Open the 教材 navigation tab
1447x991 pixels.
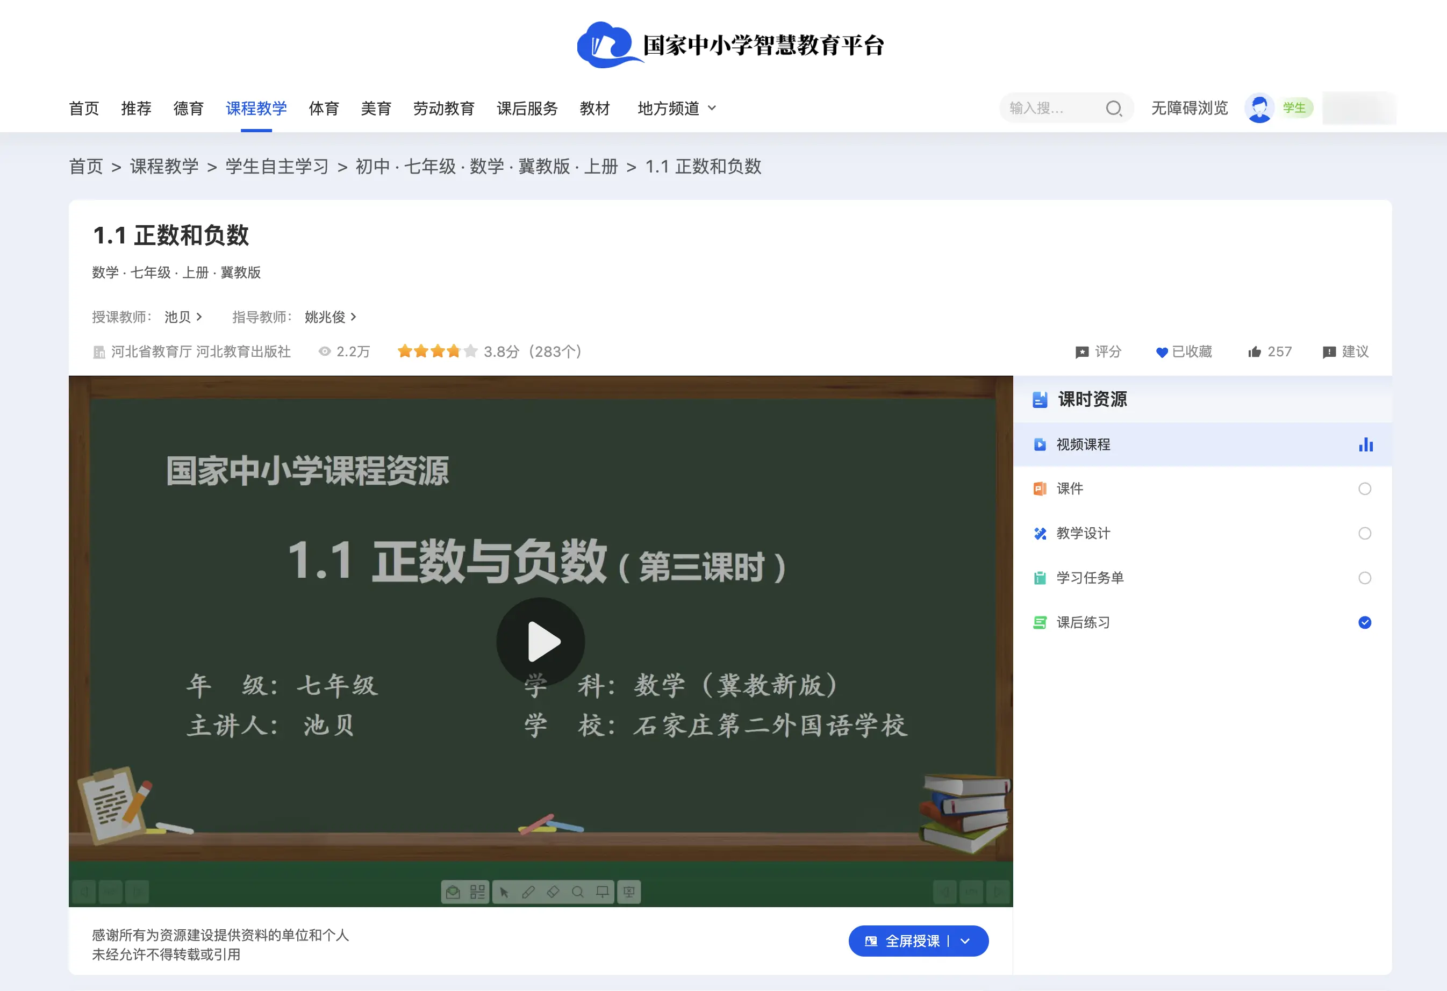tap(594, 109)
